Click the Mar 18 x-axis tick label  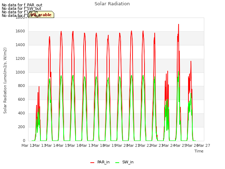click(98, 145)
